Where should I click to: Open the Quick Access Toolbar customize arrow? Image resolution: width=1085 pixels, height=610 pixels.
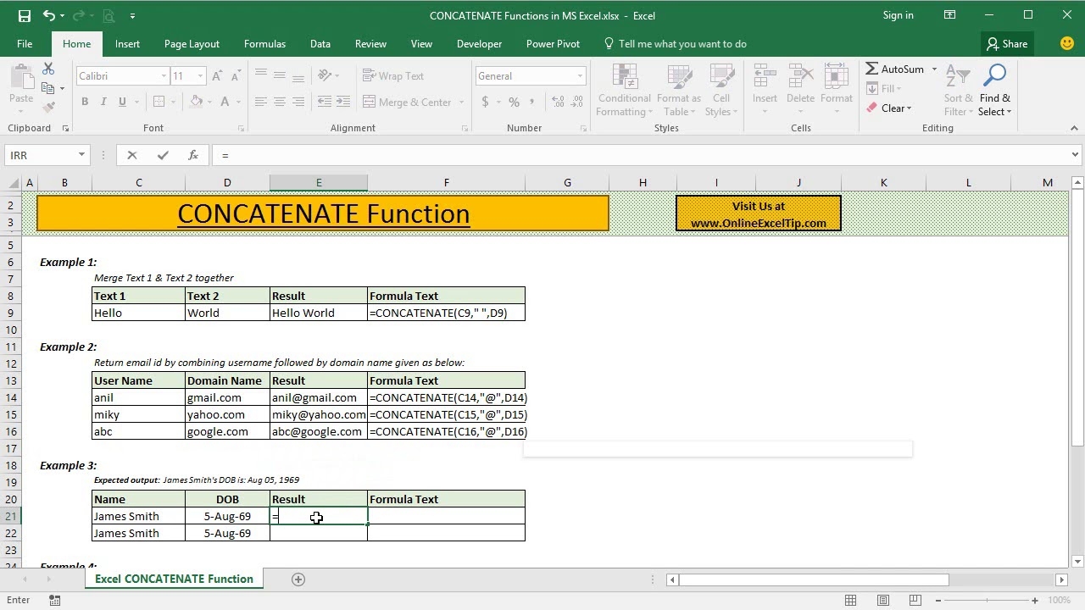point(133,16)
